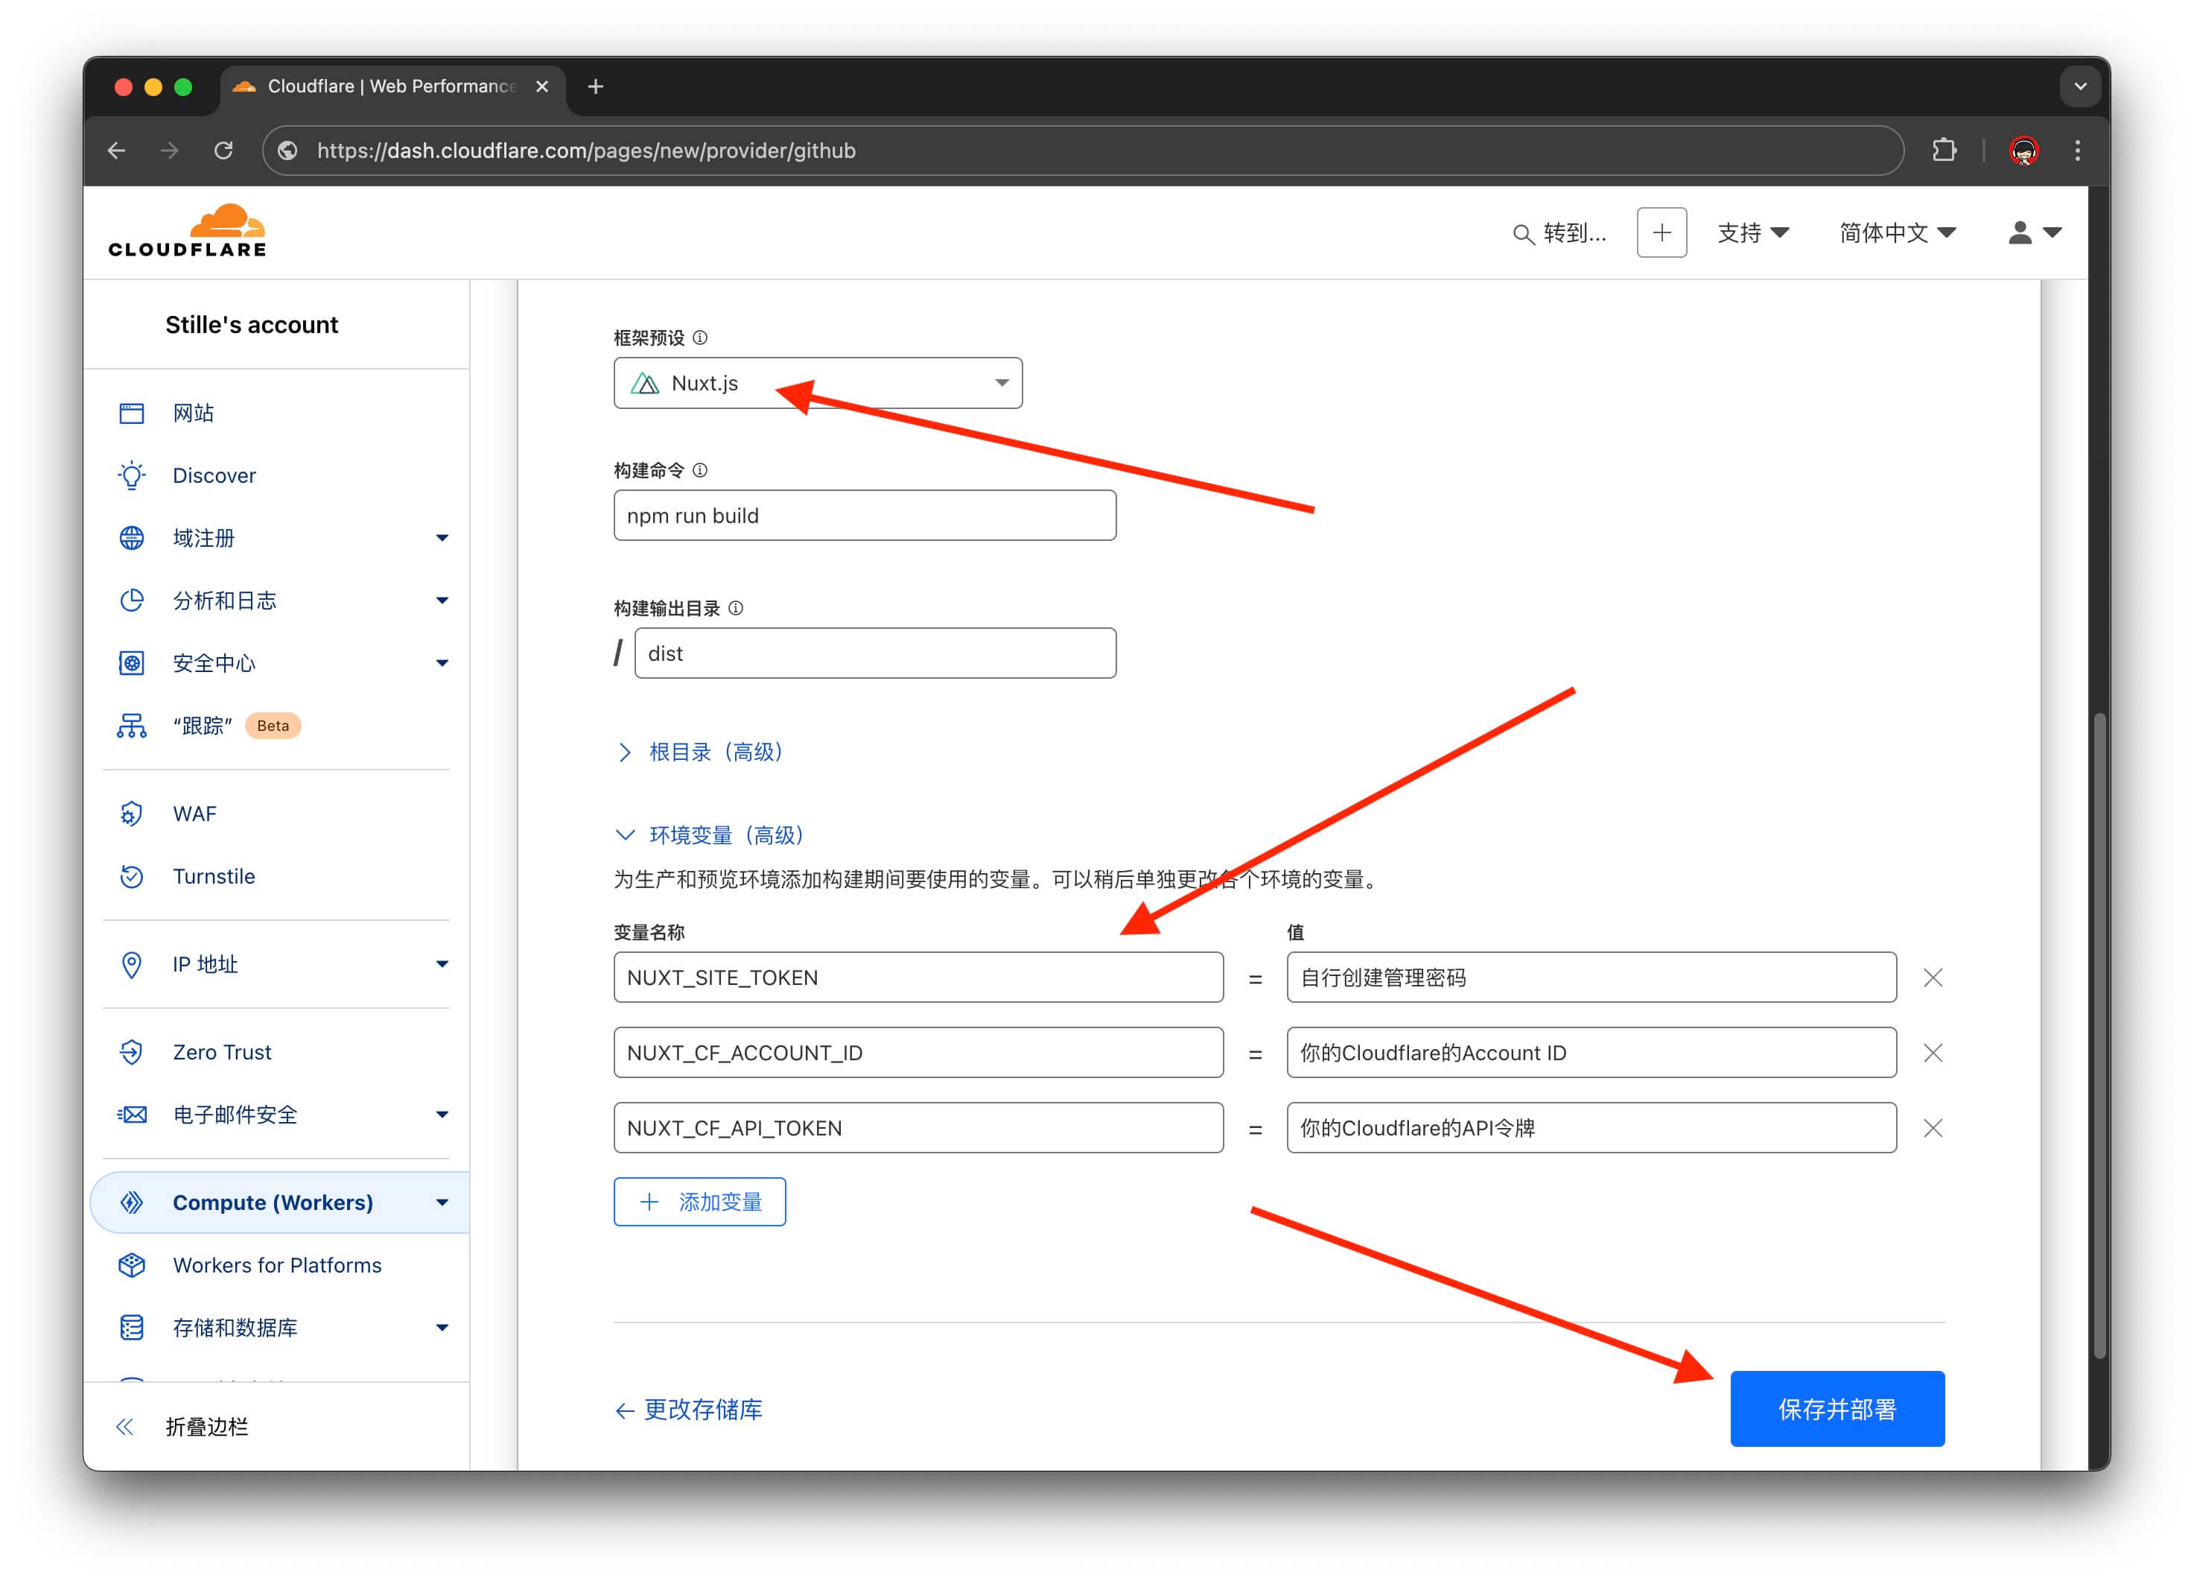Viewport: 2194px width, 1581px height.
Task: Open the browser extensions menu
Action: point(1945,150)
